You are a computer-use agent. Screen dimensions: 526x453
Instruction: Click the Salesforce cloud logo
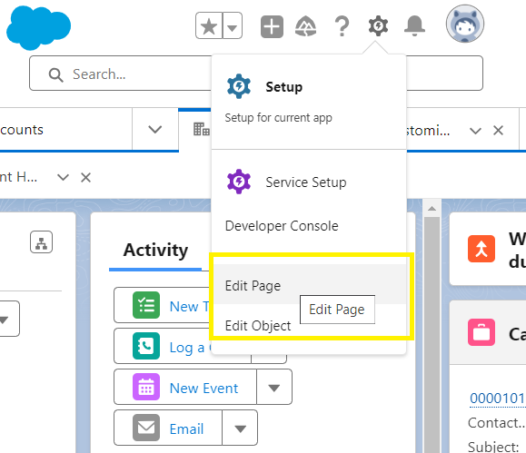click(x=38, y=27)
